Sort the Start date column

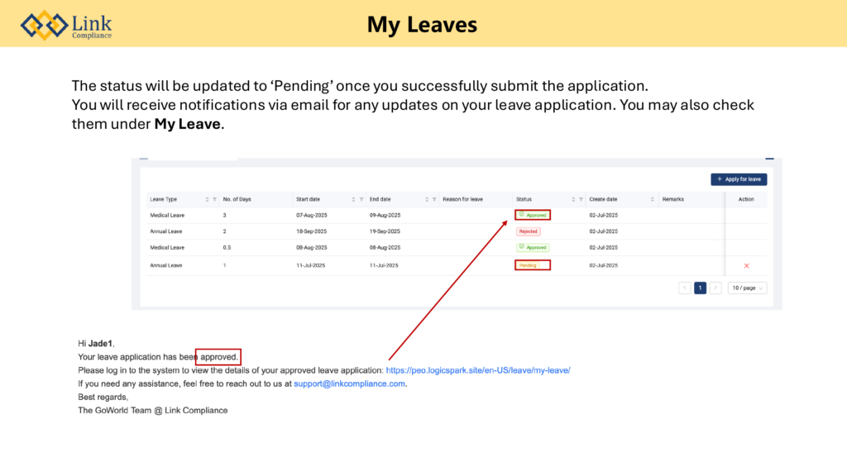pyautogui.click(x=353, y=199)
